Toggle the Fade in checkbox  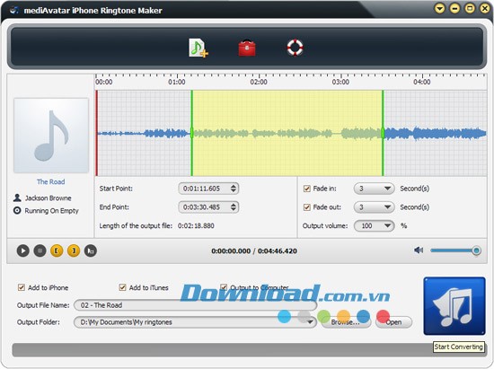click(x=306, y=189)
